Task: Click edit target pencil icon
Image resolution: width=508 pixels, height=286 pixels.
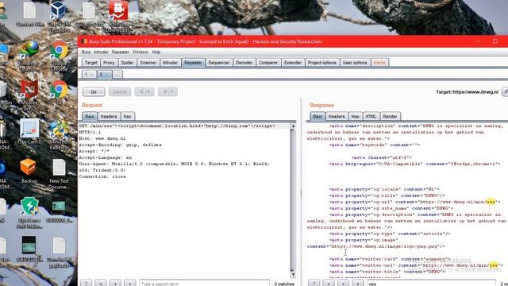Action: (x=505, y=92)
